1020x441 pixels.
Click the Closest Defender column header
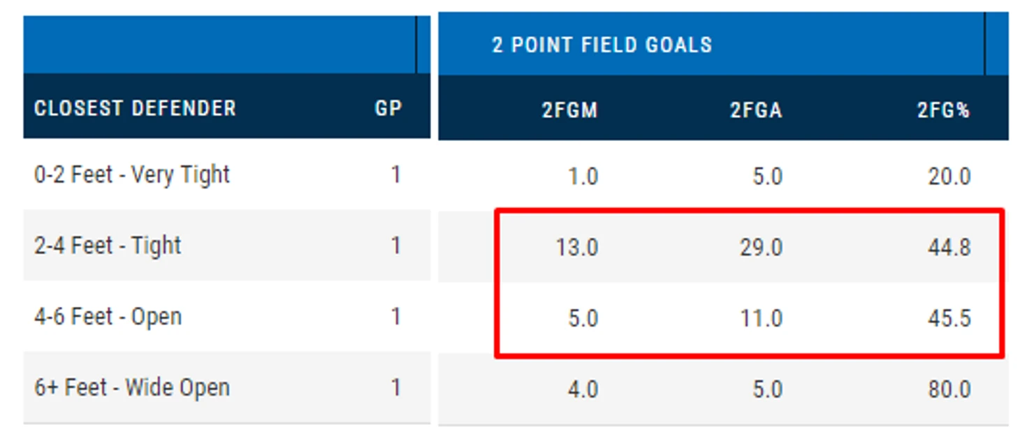point(135,109)
